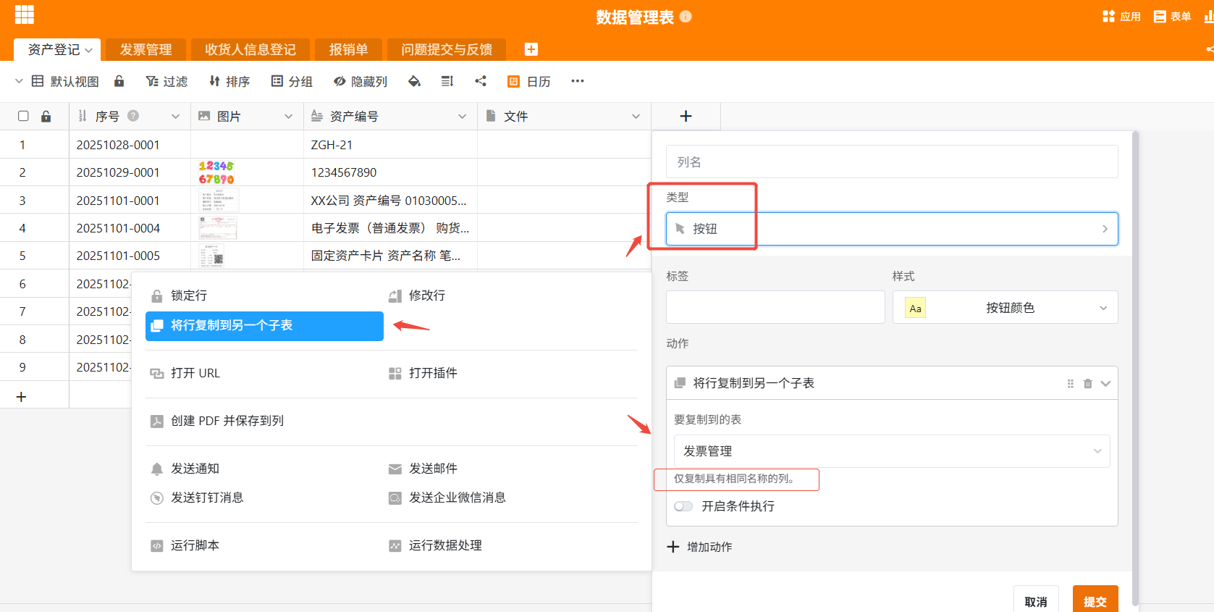Delete the copy-row action with trash icon

point(1087,384)
